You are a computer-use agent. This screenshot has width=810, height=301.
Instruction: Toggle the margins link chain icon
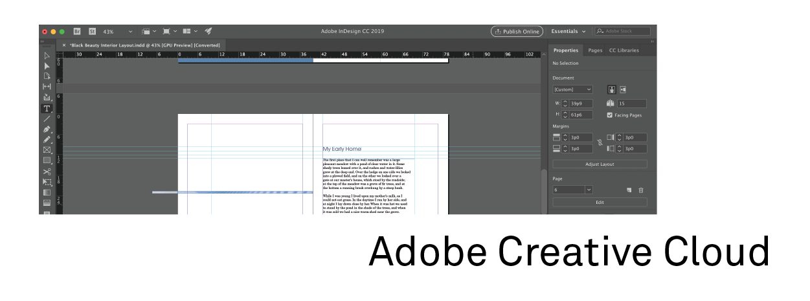[x=600, y=142]
